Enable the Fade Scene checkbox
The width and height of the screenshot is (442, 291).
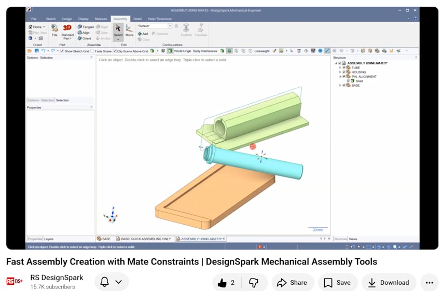click(x=92, y=51)
